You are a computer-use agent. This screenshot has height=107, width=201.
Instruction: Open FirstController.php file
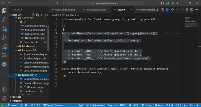(35, 30)
